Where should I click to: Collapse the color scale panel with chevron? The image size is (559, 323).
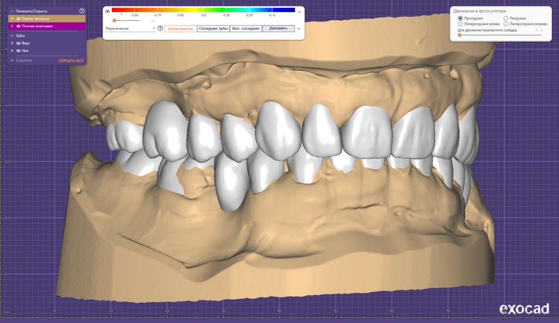[x=299, y=11]
